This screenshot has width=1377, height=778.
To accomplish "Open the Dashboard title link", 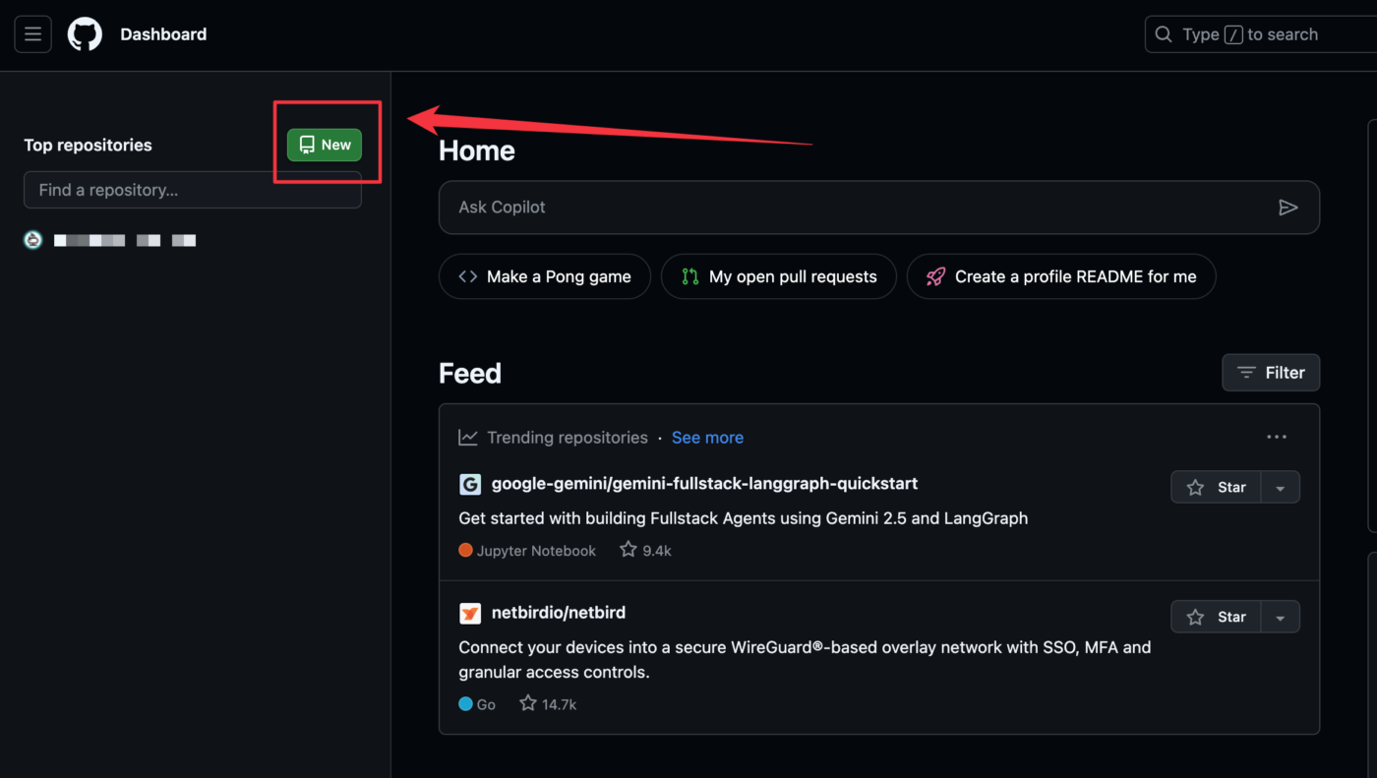I will click(163, 34).
